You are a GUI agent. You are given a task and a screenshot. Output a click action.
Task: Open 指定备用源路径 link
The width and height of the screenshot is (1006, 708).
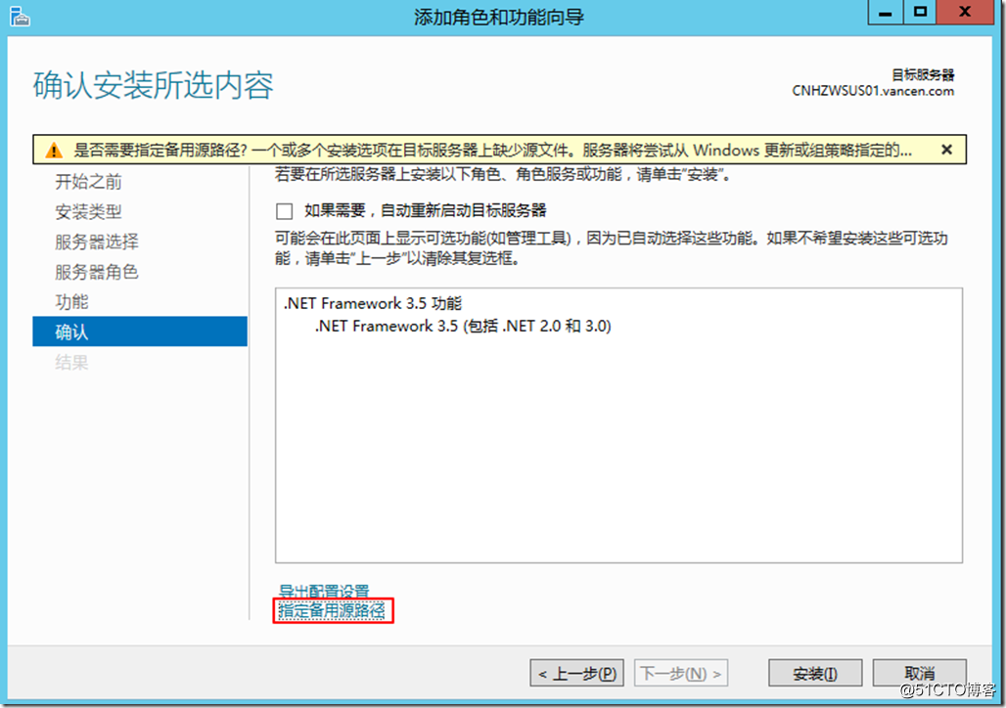click(332, 610)
